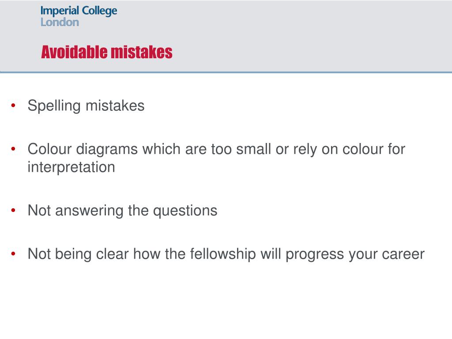452x339 pixels.
Task: Click the blue divider line under the header
Action: coord(226,72)
